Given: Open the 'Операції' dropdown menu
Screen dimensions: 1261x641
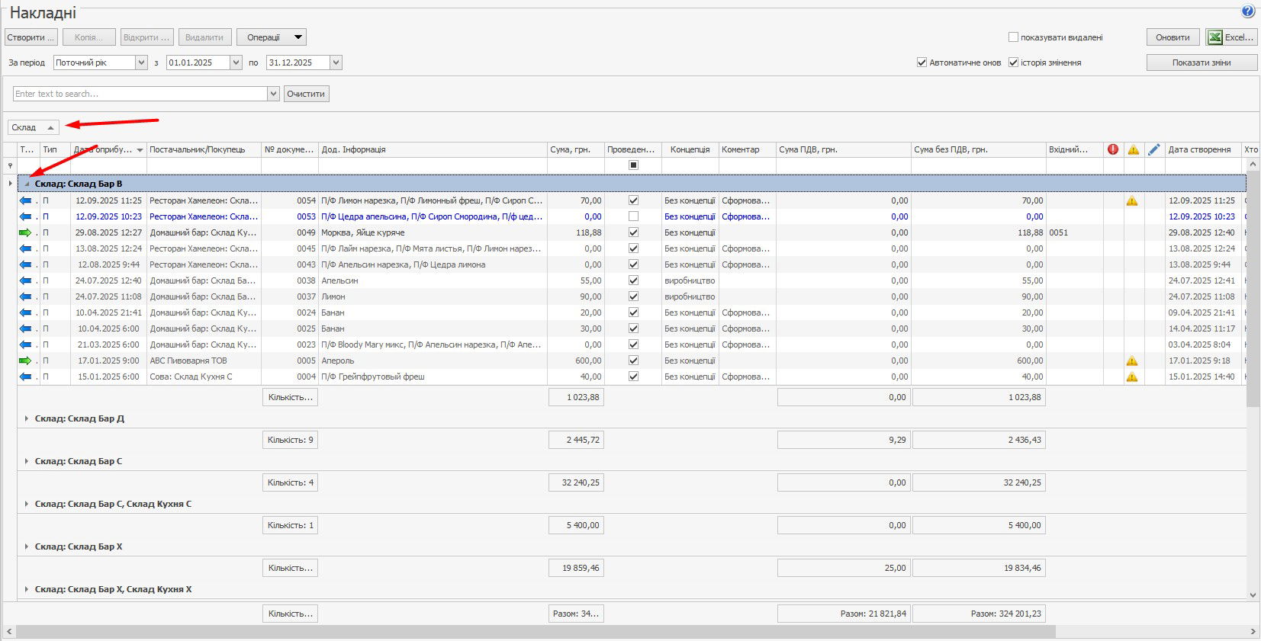Looking at the screenshot, I should pyautogui.click(x=272, y=37).
